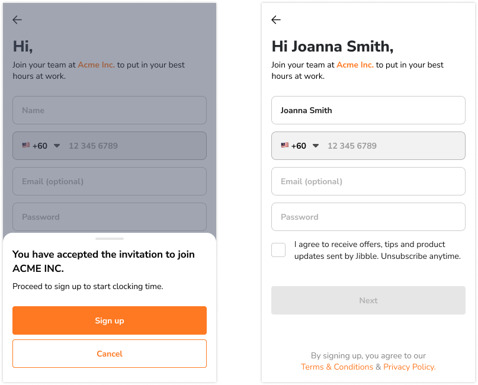Click the Name input field
The height and width of the screenshot is (385, 478).
pyautogui.click(x=109, y=110)
